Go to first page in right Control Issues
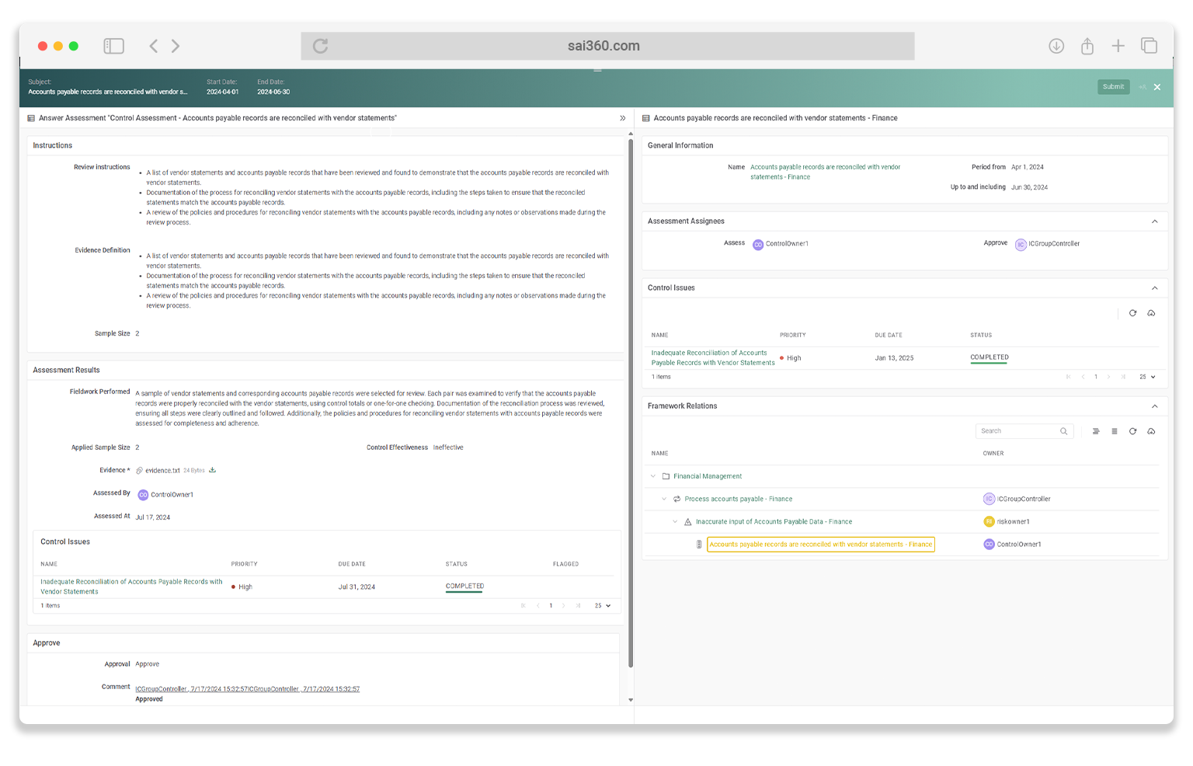The image size is (1193, 766). (1069, 377)
